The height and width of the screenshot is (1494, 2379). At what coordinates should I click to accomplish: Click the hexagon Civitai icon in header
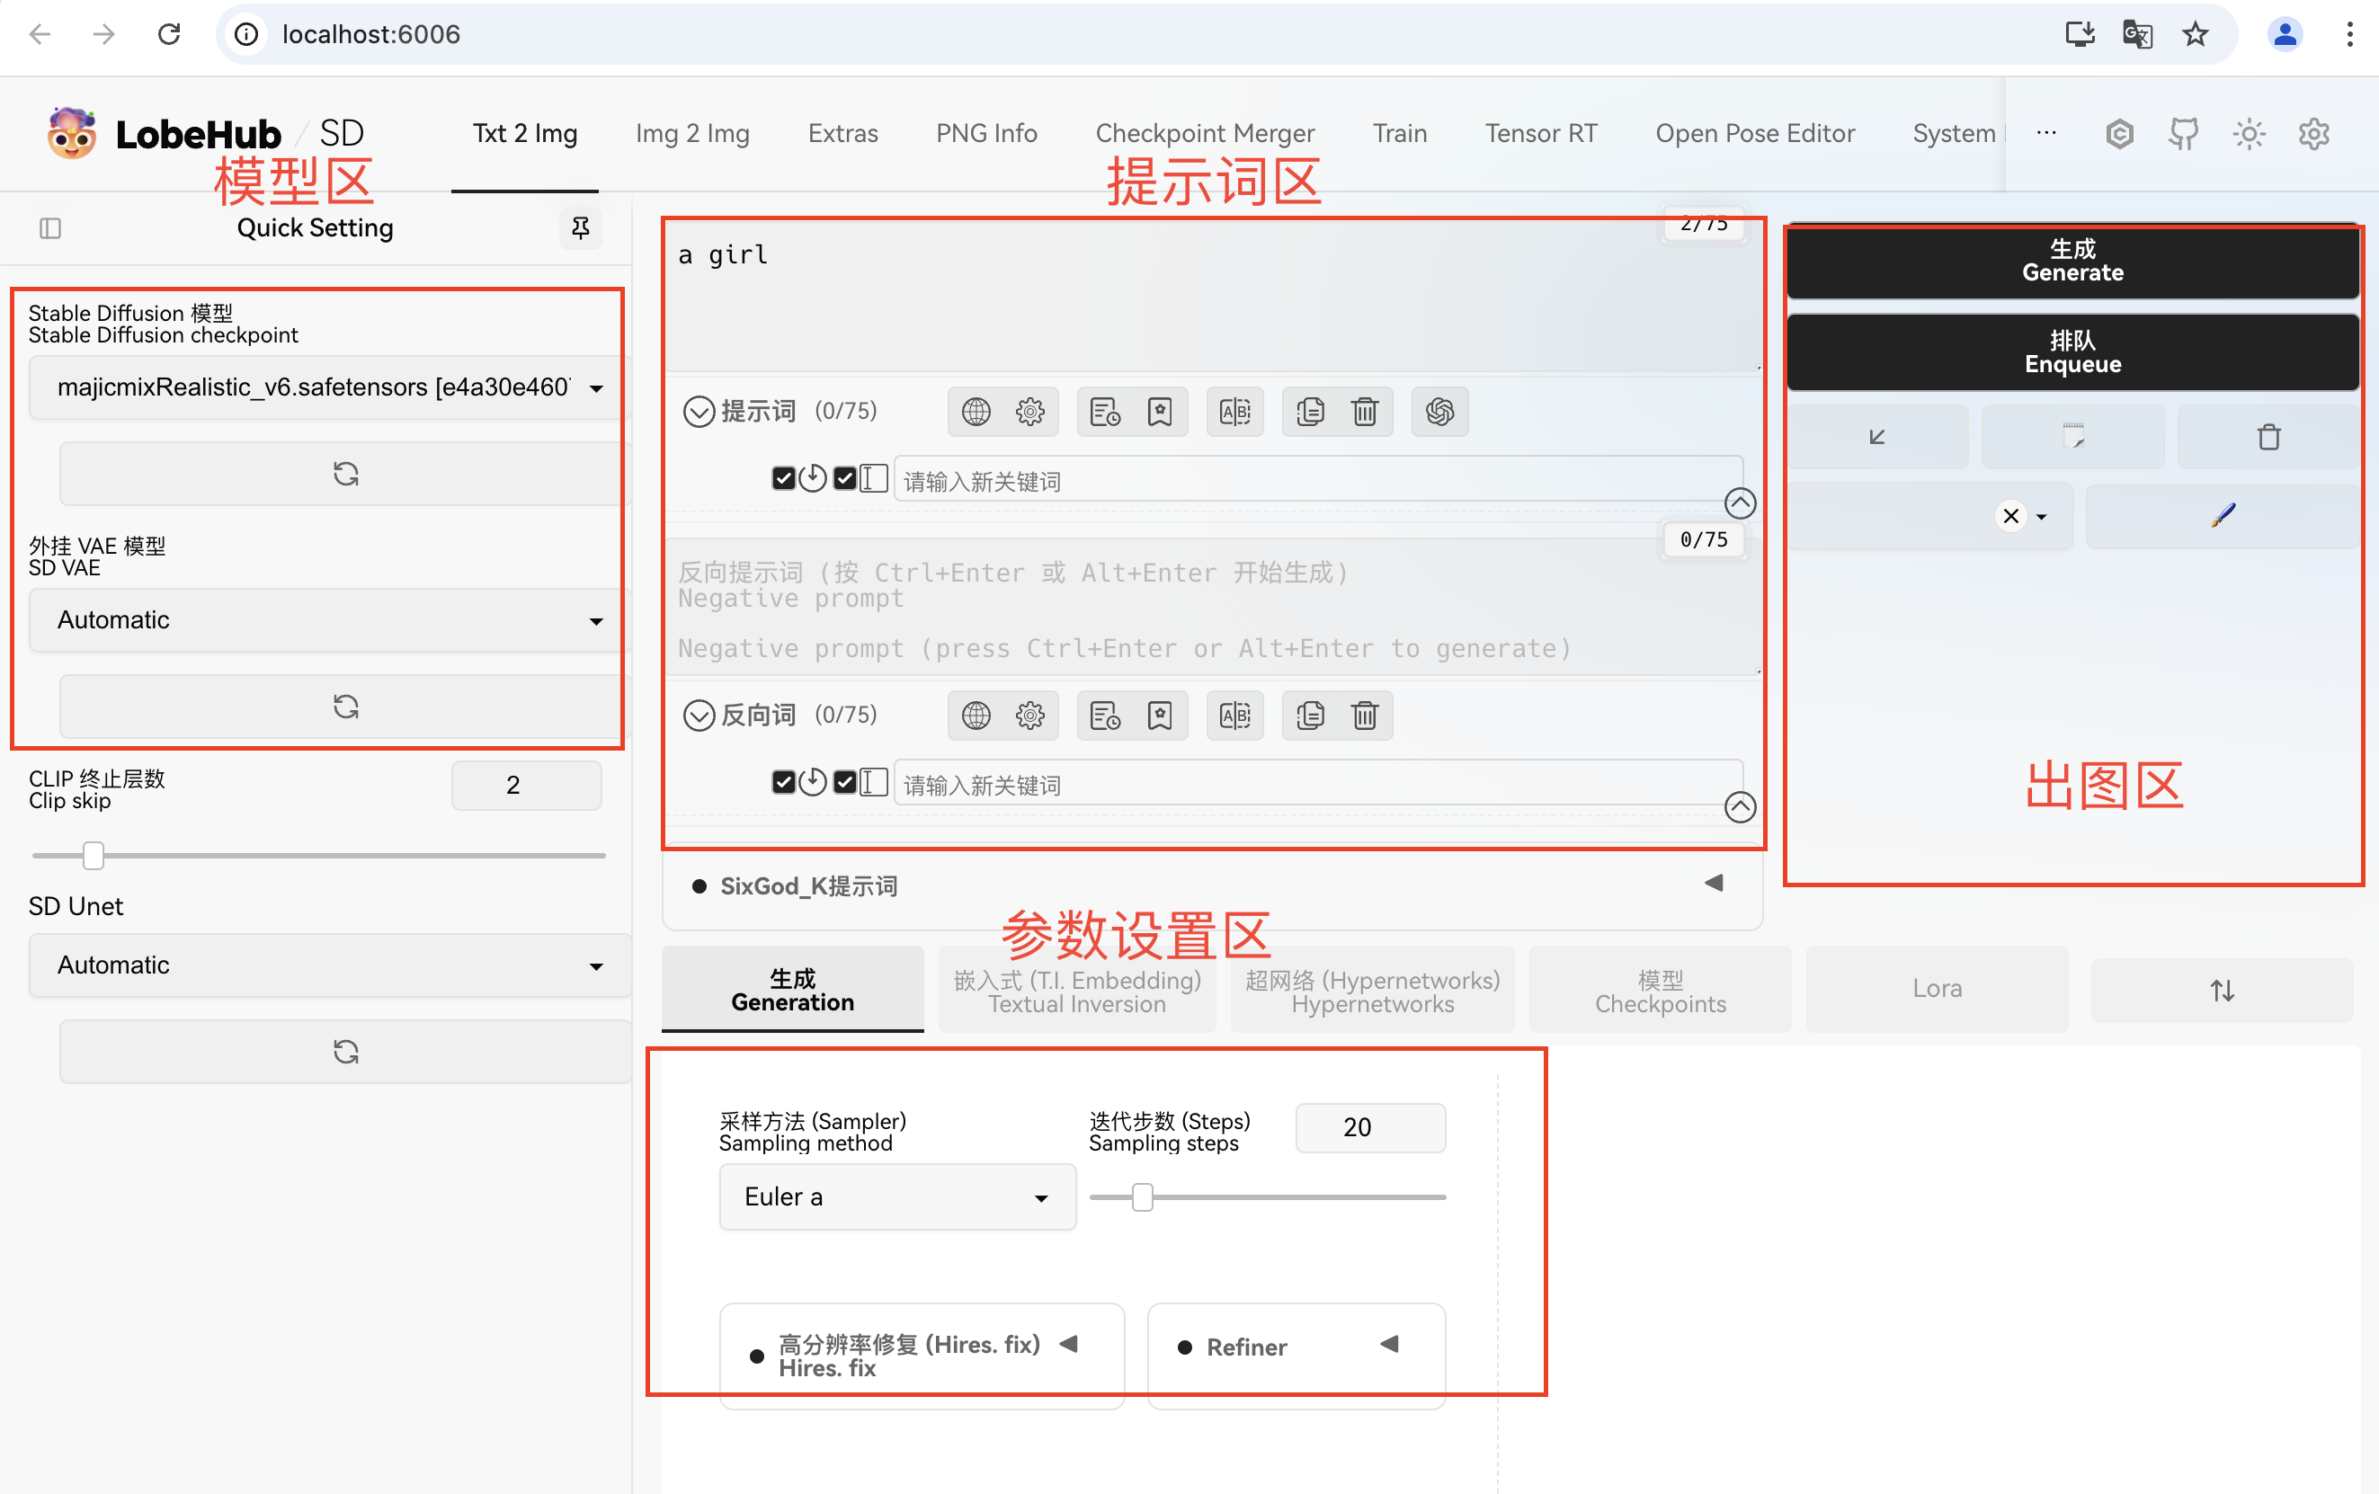coord(2119,133)
